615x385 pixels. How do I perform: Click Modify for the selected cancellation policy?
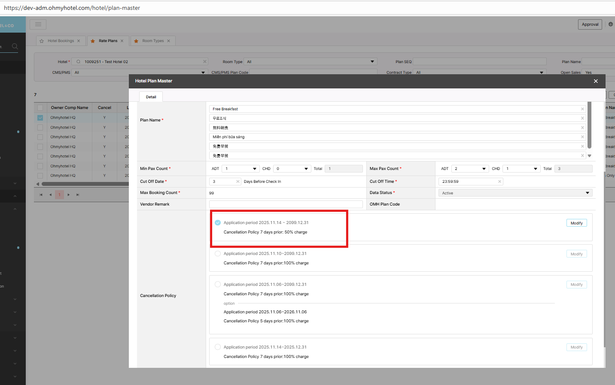click(576, 223)
